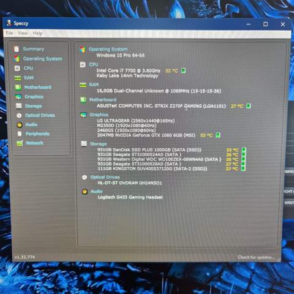The image size is (294, 294).
Task: Select Graphics monitor icon in sidebar
Action: [18, 97]
